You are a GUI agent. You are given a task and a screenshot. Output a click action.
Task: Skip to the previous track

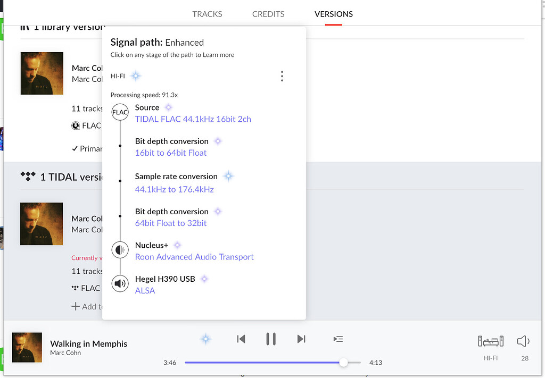(241, 339)
